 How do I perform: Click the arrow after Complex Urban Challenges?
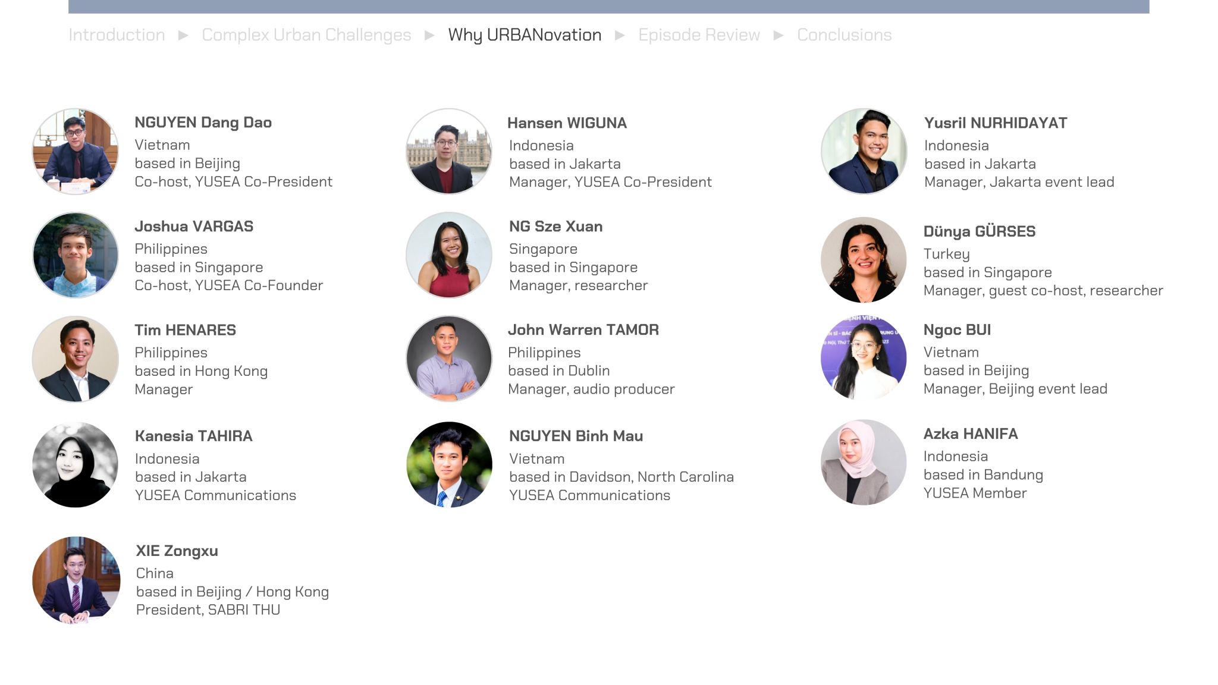pos(429,36)
